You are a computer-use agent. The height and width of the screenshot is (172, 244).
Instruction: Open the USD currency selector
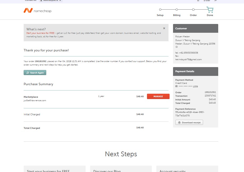point(207,1)
